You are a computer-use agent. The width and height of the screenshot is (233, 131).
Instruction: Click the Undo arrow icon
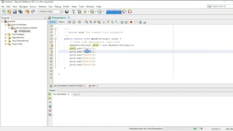(27, 12)
